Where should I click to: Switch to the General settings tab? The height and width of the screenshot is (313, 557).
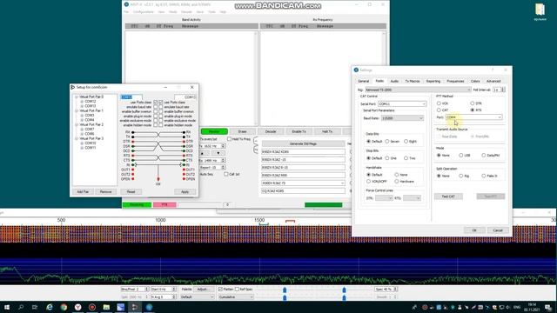[x=364, y=81]
